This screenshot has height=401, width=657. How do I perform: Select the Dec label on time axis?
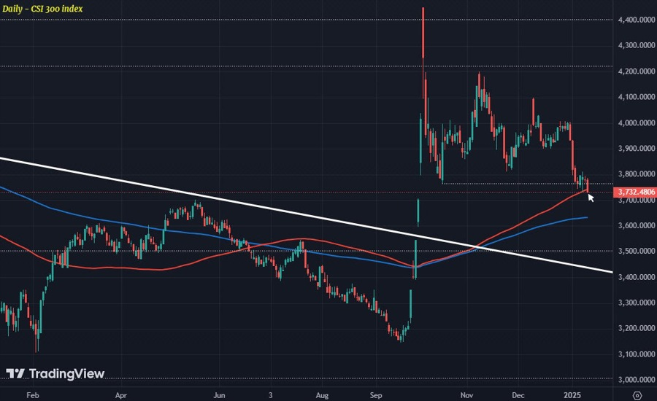point(518,395)
